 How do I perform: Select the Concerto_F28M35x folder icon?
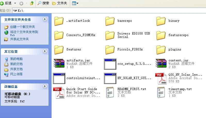(x=59, y=35)
